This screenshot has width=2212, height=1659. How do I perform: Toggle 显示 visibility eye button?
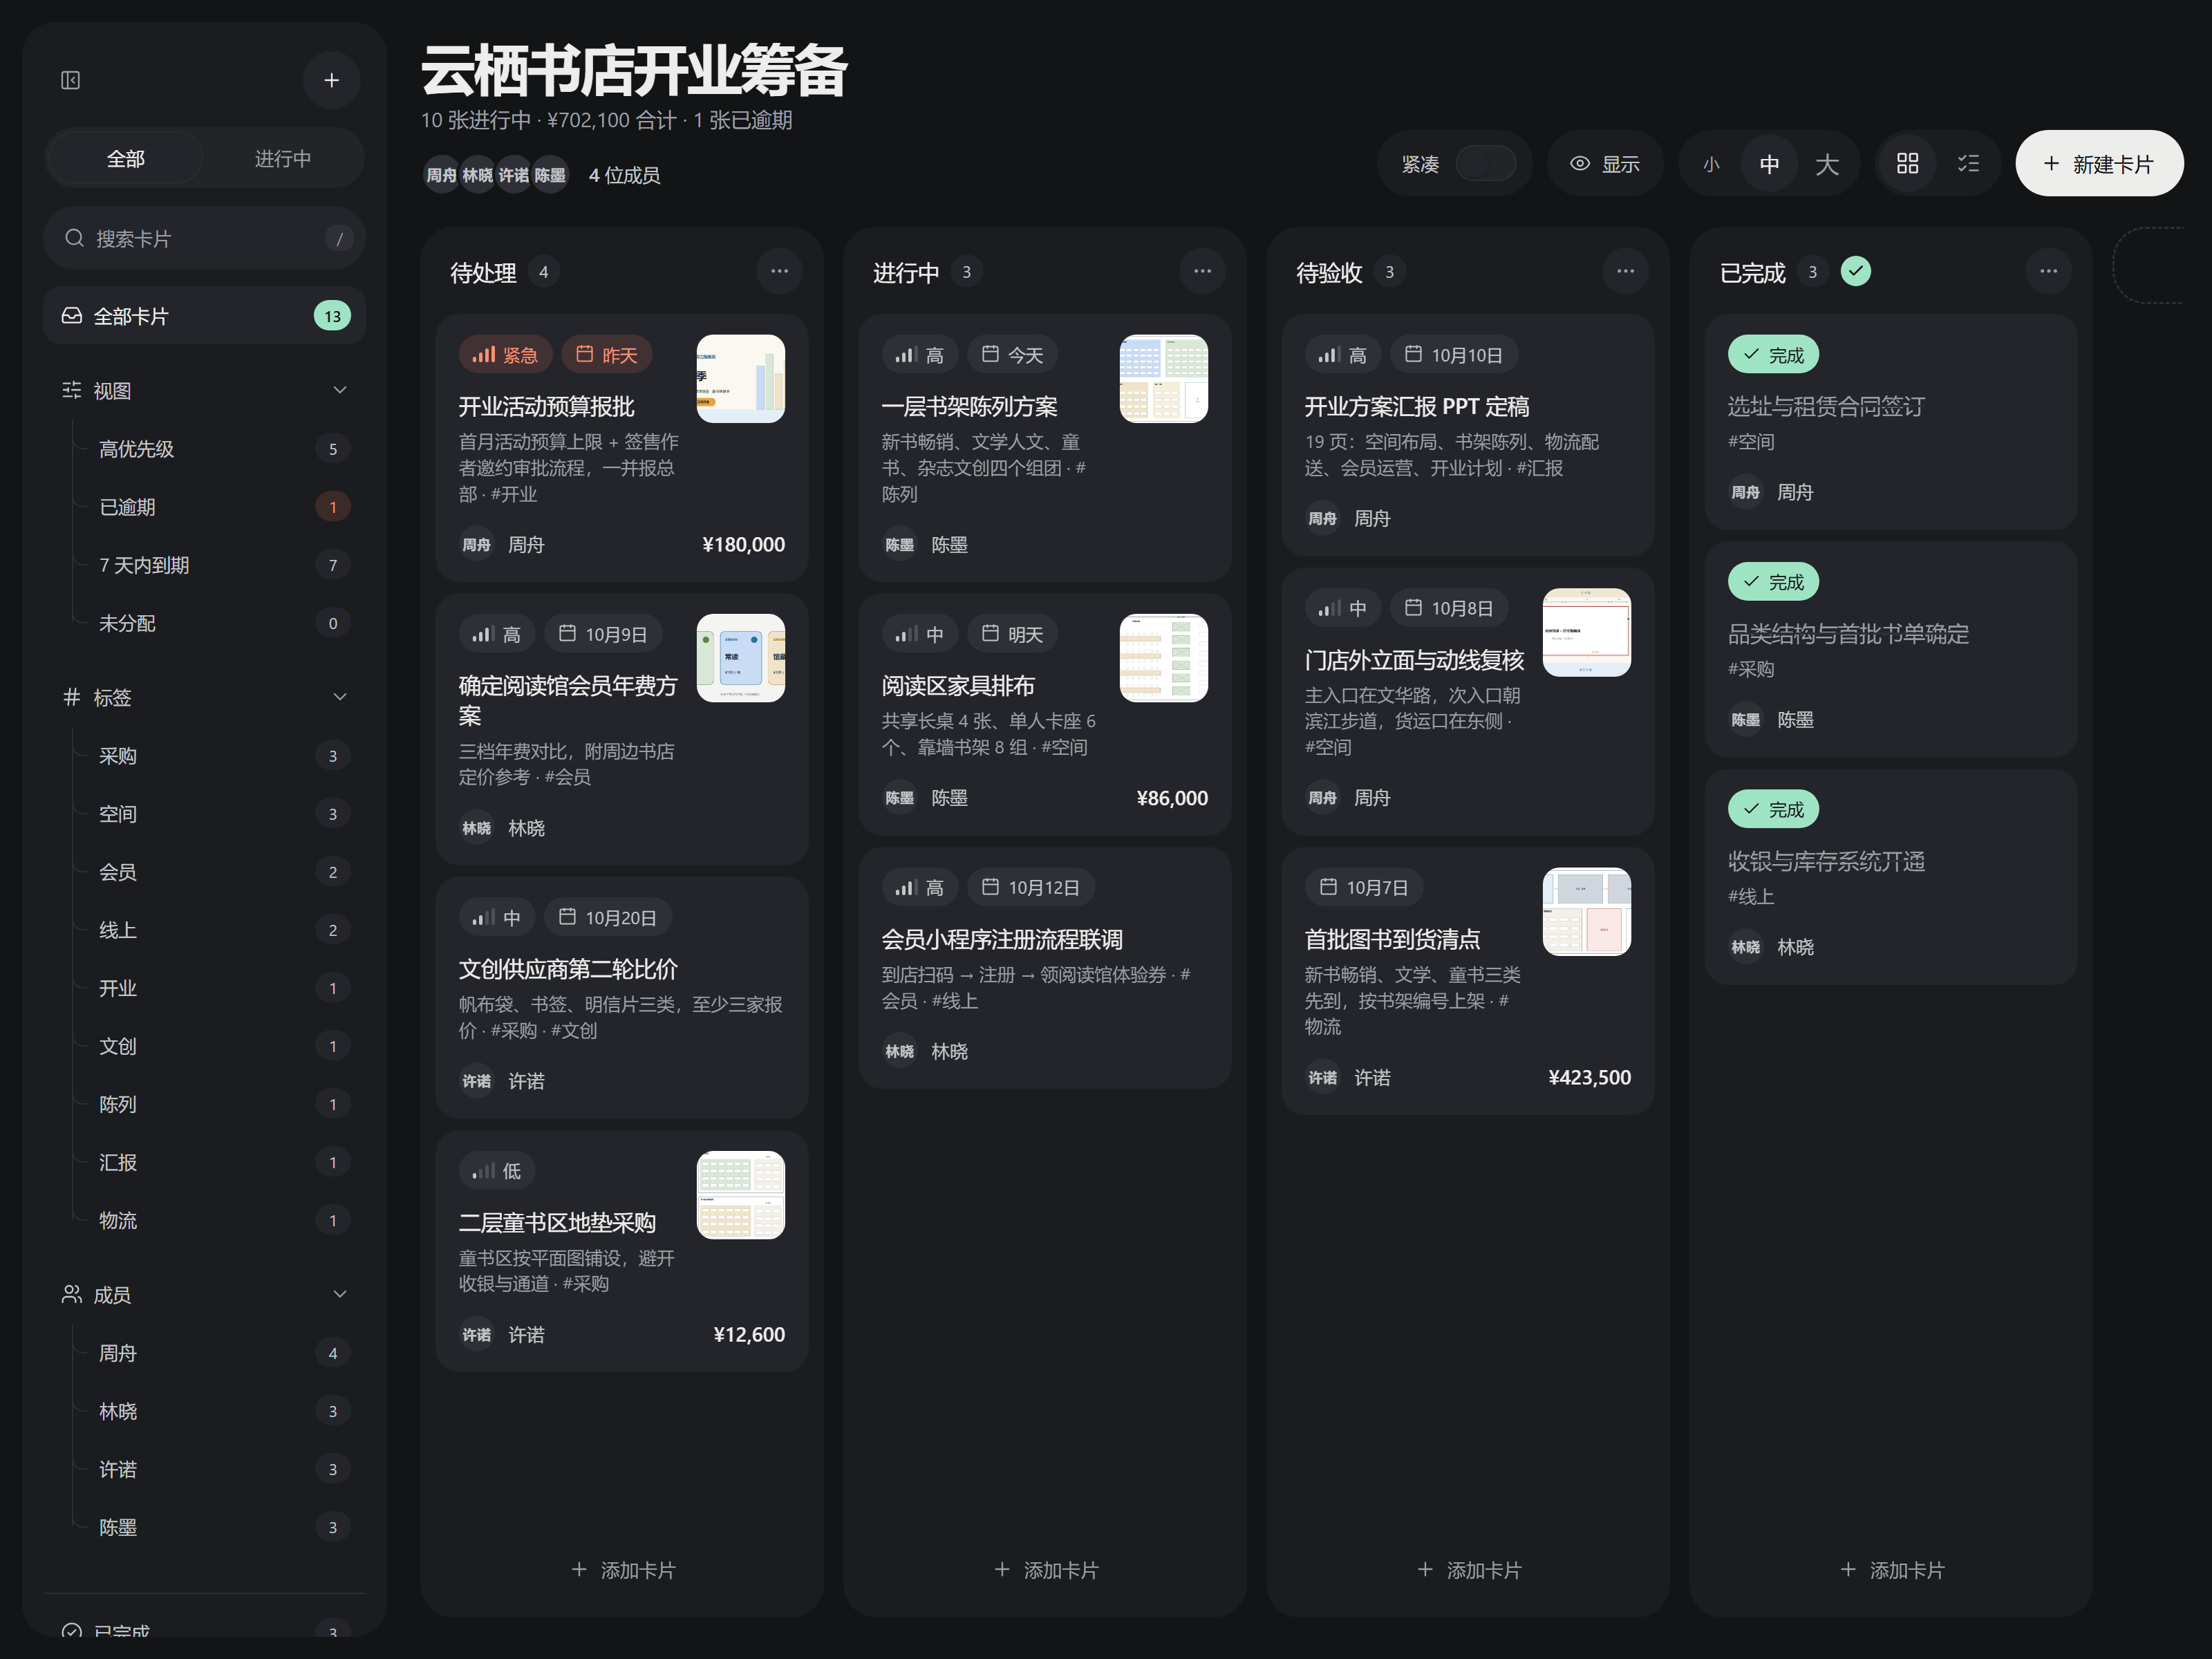(1604, 164)
